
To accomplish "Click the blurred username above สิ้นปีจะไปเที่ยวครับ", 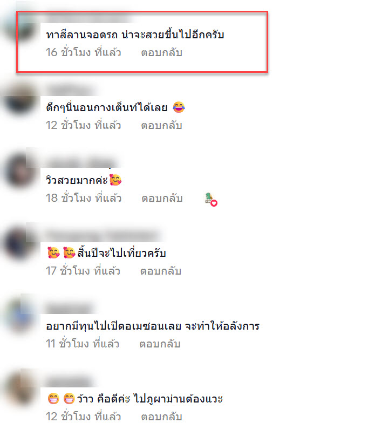I will click(103, 235).
